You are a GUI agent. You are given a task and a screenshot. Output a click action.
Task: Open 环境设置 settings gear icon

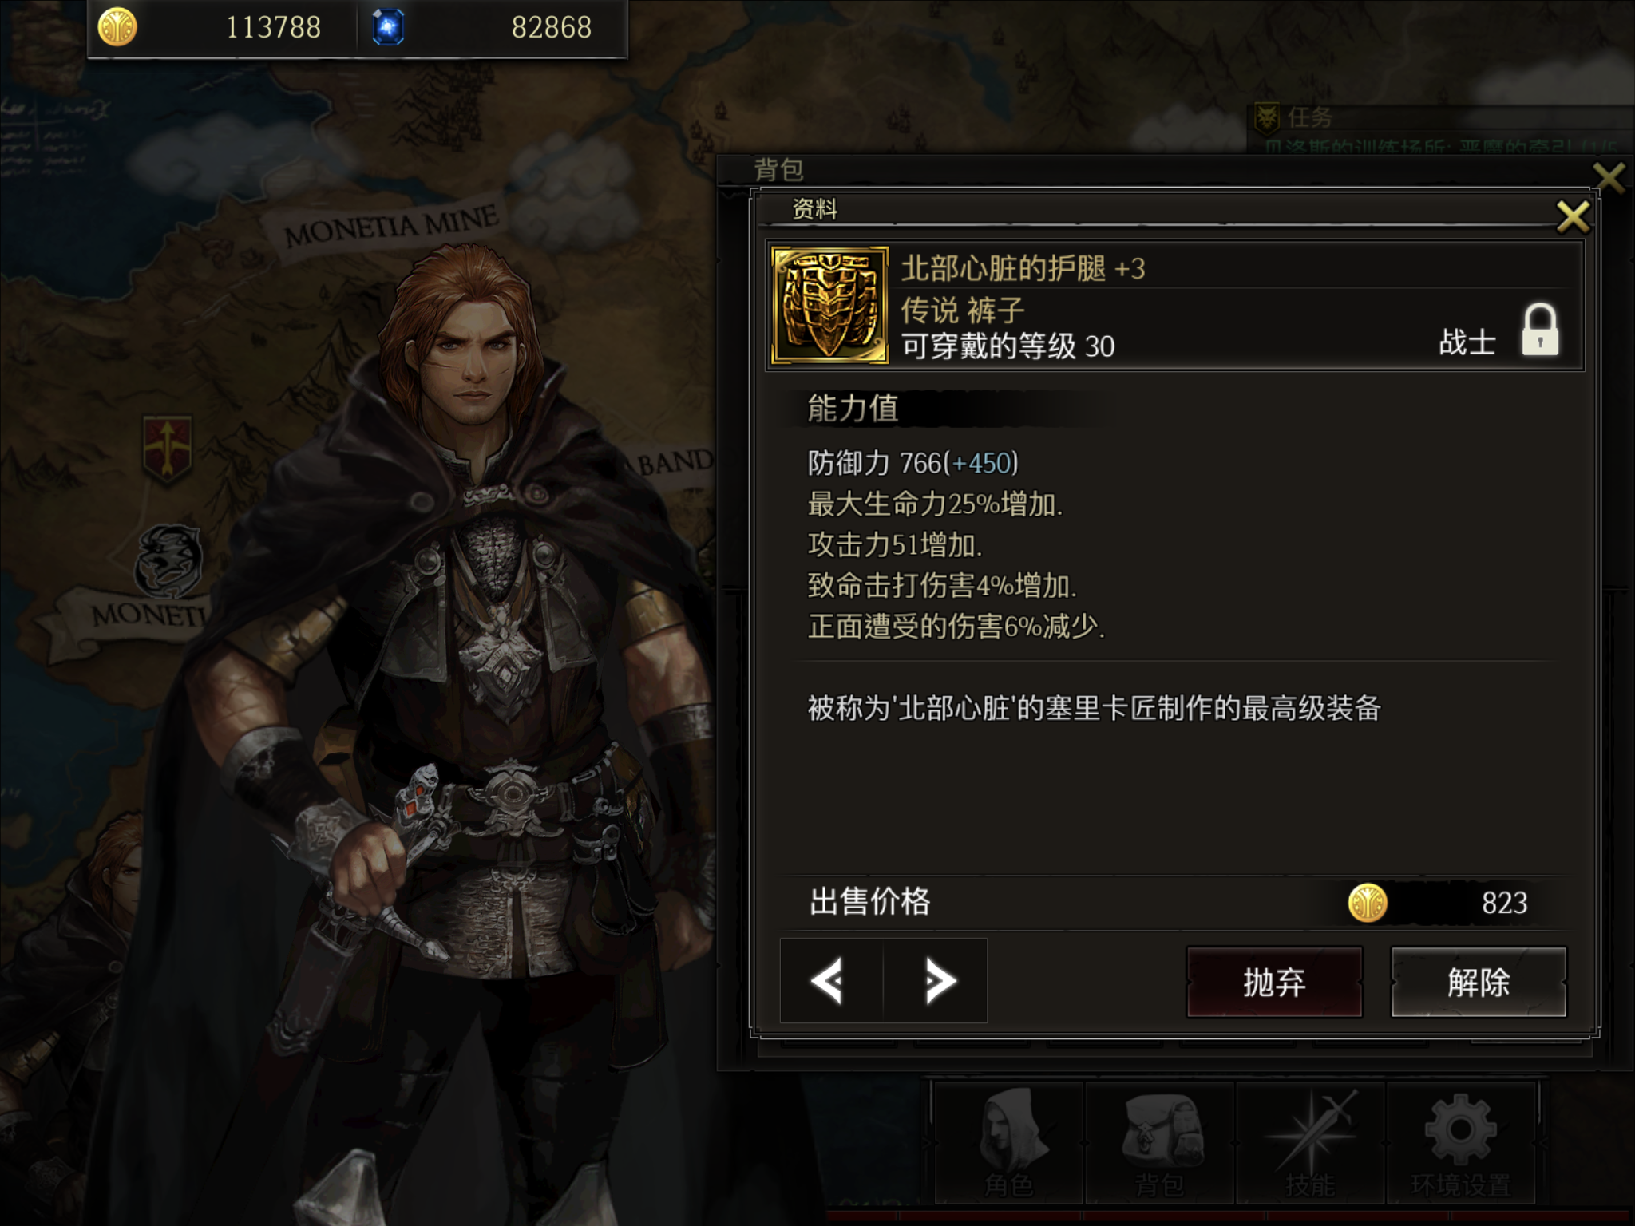pyautogui.click(x=1461, y=1142)
